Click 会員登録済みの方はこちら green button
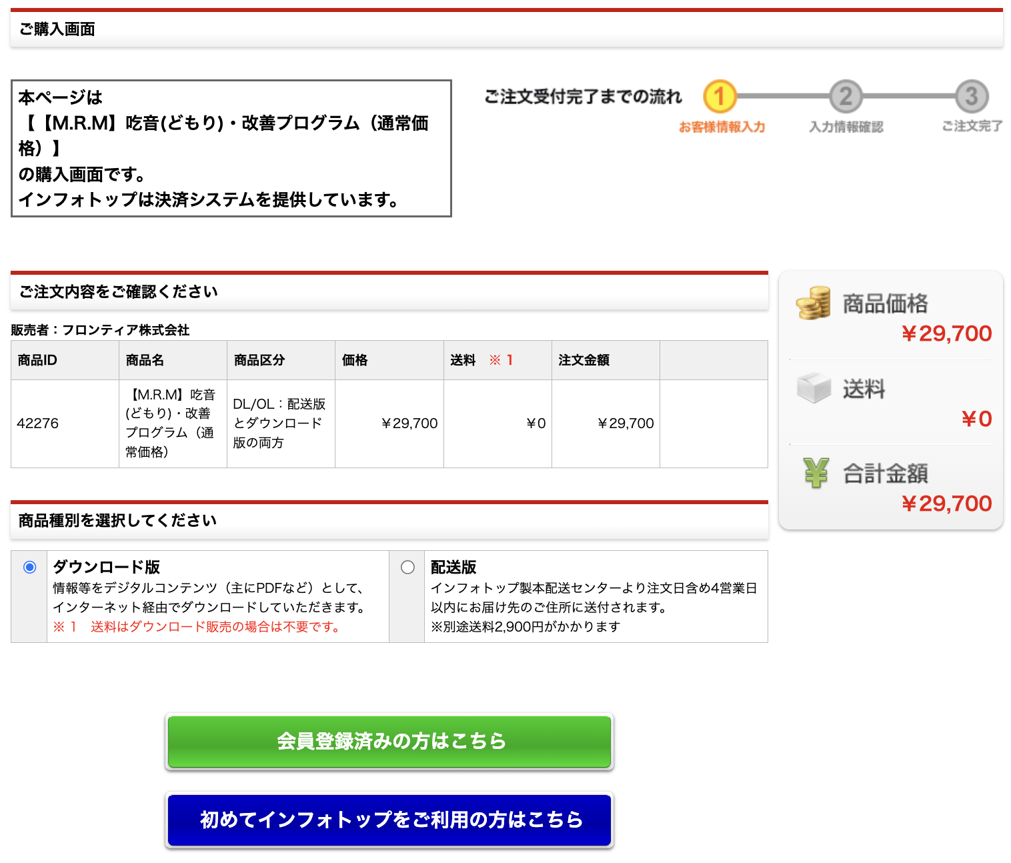1011x863 pixels. 389,741
